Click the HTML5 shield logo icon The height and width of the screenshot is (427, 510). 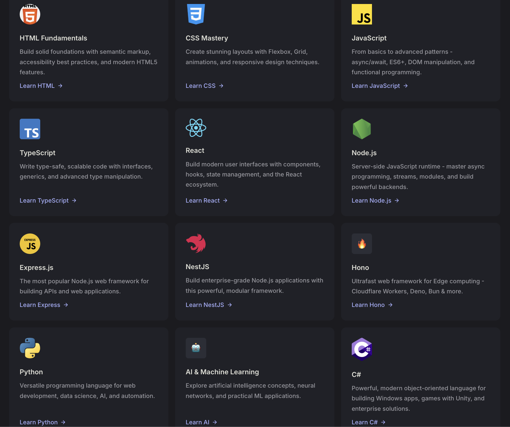pos(30,14)
